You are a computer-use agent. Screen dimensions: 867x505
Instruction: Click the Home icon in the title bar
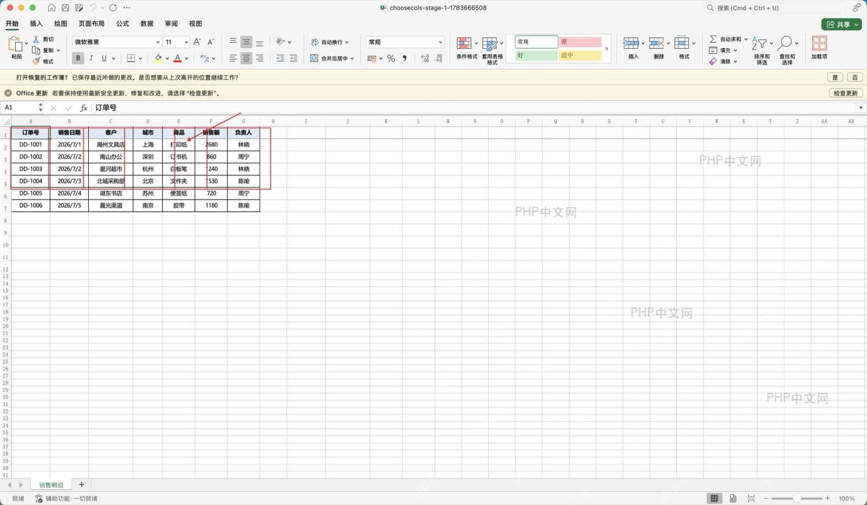pyautogui.click(x=51, y=8)
